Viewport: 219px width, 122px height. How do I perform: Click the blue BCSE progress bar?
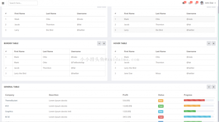click(197, 117)
